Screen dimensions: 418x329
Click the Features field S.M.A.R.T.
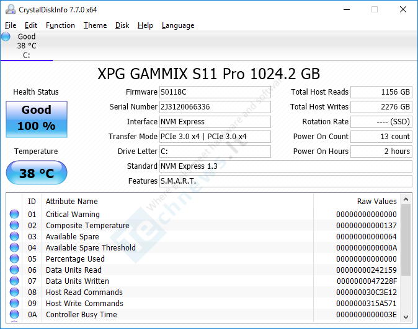286,181
